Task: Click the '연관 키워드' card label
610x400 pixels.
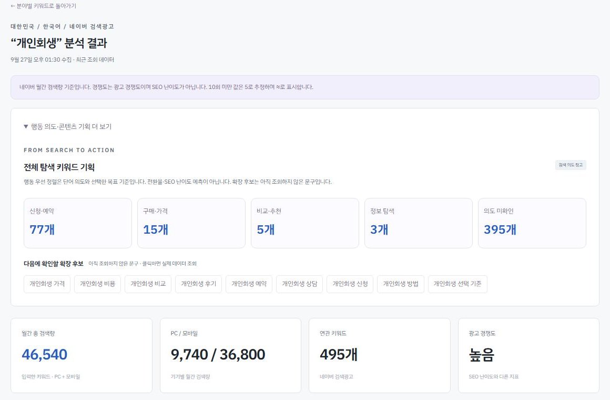Action: click(333, 333)
